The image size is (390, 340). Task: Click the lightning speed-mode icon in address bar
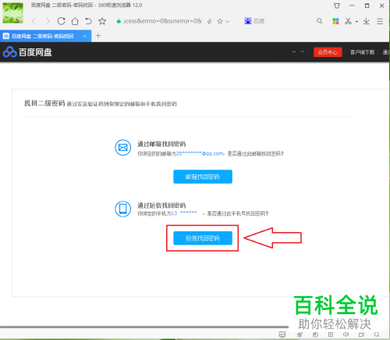[x=209, y=21]
